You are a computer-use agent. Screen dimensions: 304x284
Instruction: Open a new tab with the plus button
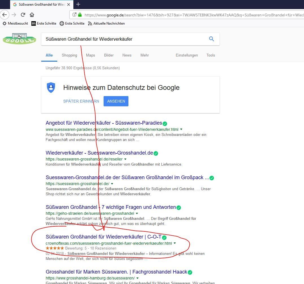click(x=78, y=4)
